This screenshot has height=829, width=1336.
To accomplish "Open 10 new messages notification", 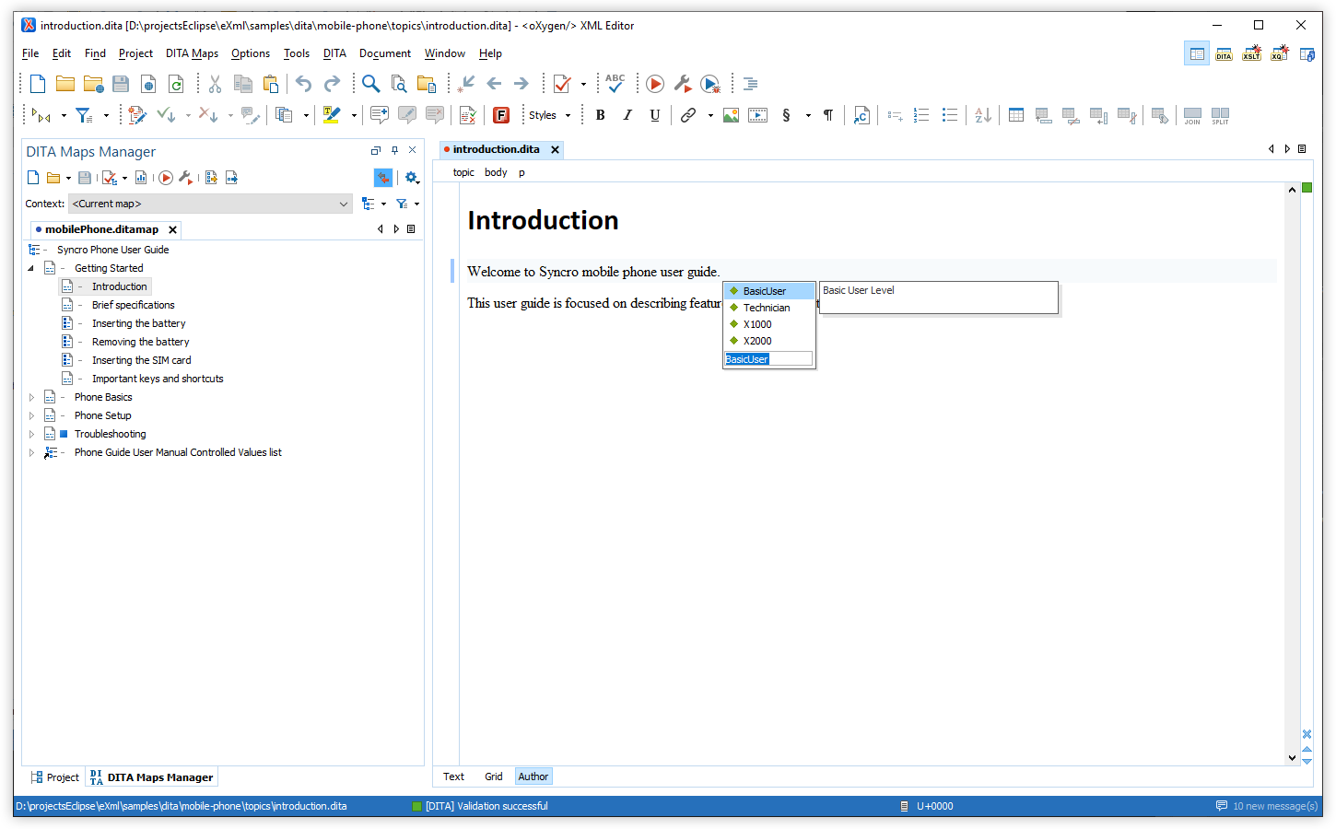I will pos(1267,806).
